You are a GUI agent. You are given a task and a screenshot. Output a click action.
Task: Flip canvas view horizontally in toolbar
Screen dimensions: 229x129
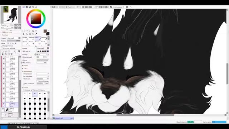tap(111, 7)
